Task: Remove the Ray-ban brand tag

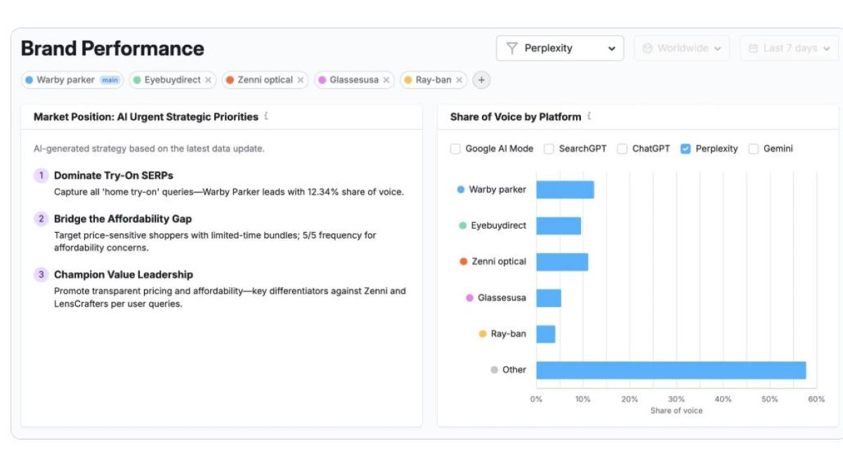Action: (x=459, y=80)
